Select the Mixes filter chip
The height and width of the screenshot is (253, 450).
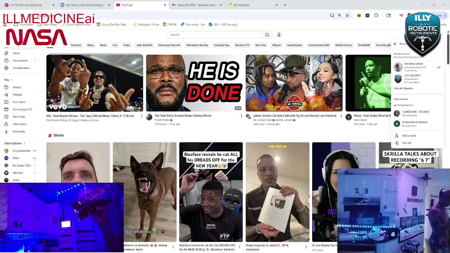pyautogui.click(x=91, y=45)
